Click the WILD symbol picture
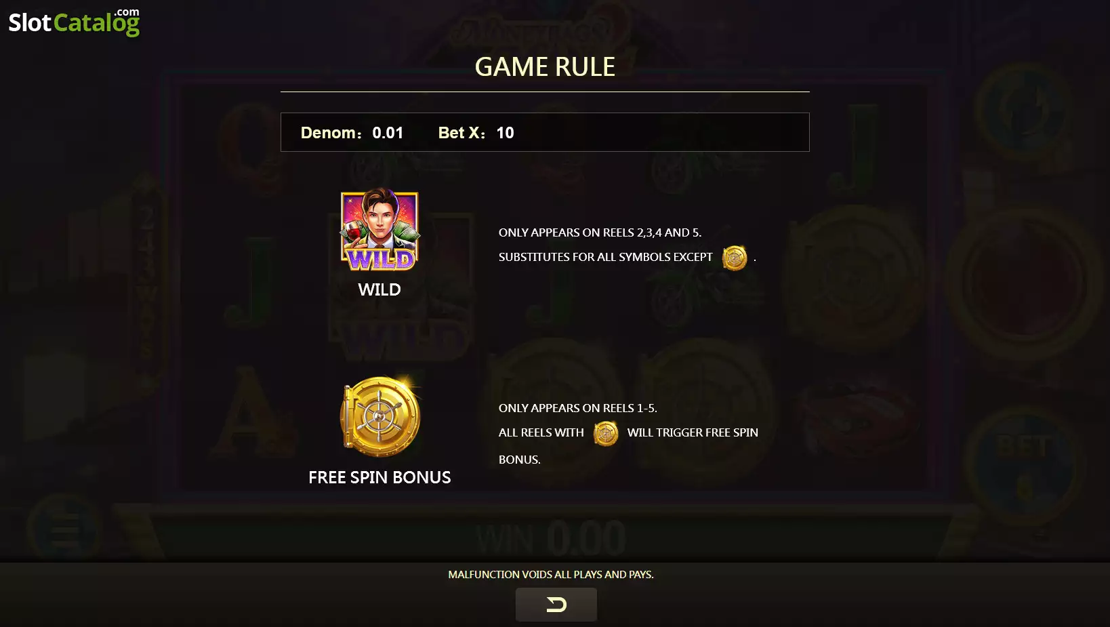 tap(379, 230)
